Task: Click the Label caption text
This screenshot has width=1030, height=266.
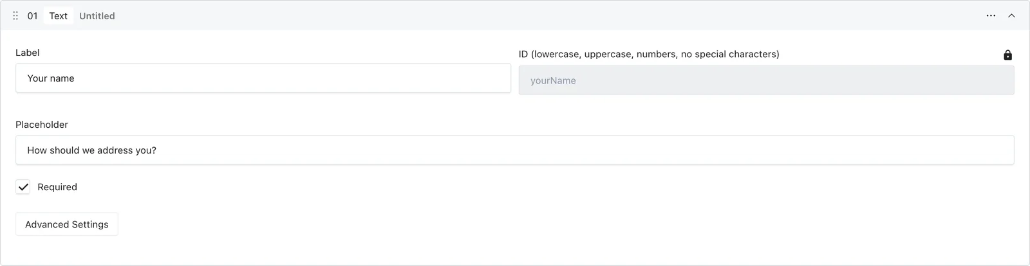Action: click(x=28, y=53)
